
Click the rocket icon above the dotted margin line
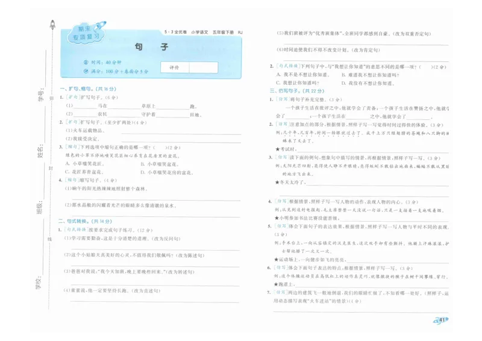(x=52, y=25)
